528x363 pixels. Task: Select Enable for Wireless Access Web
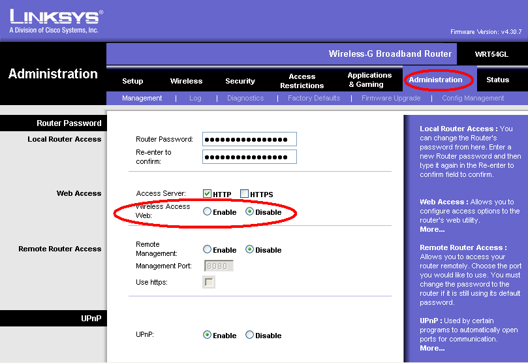207,212
